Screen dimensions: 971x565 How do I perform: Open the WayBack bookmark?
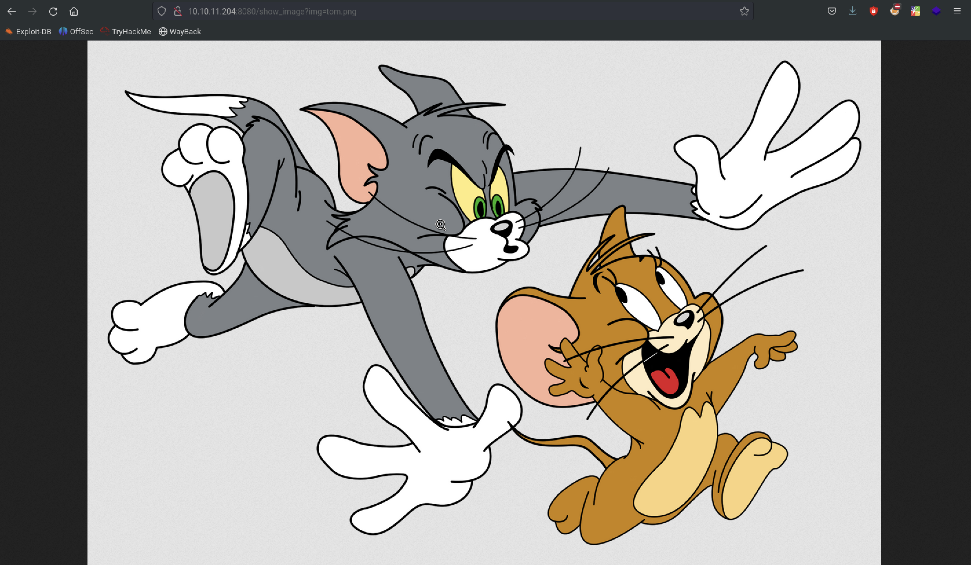[180, 32]
